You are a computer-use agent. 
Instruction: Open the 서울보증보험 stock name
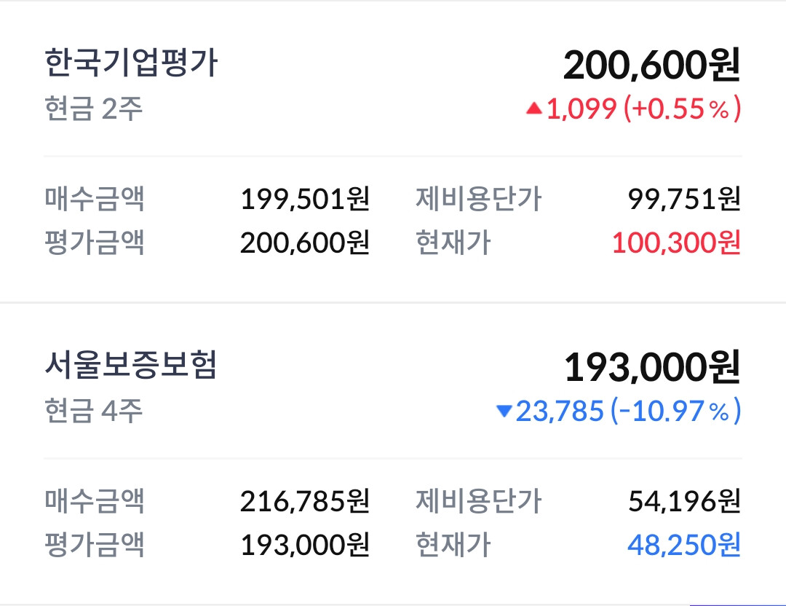[x=131, y=366]
